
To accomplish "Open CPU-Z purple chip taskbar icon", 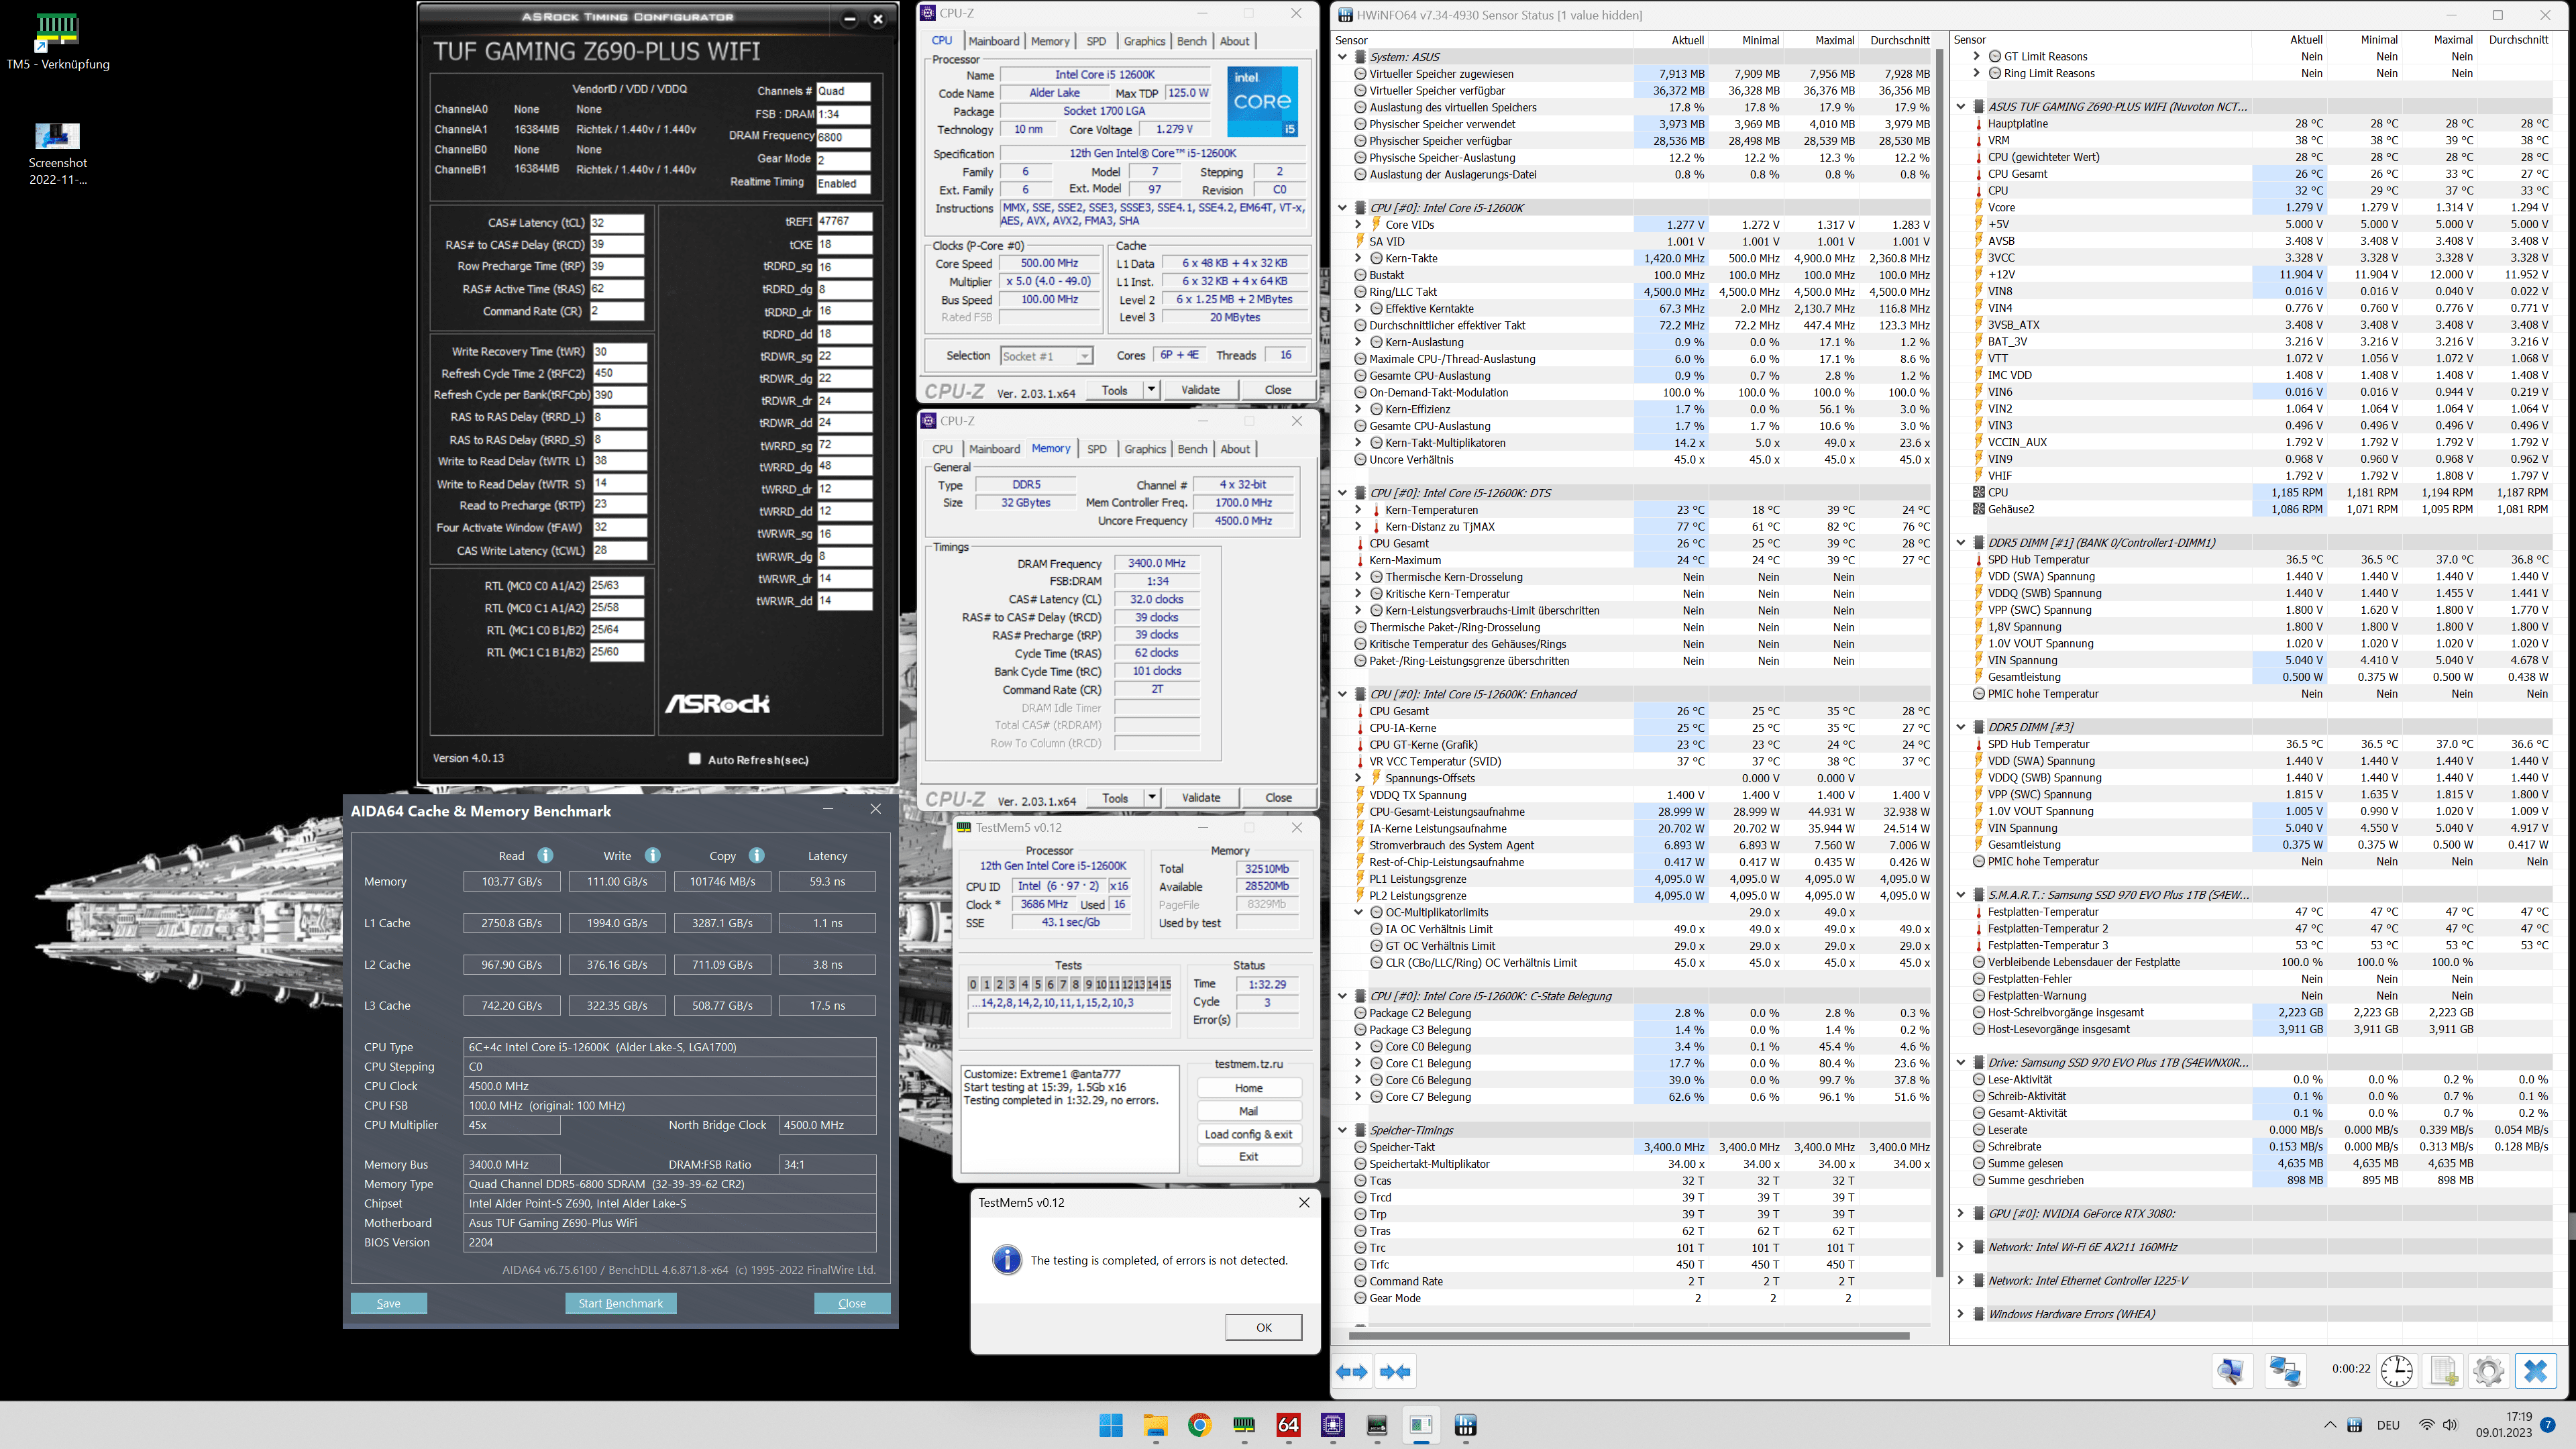I will [1332, 1425].
